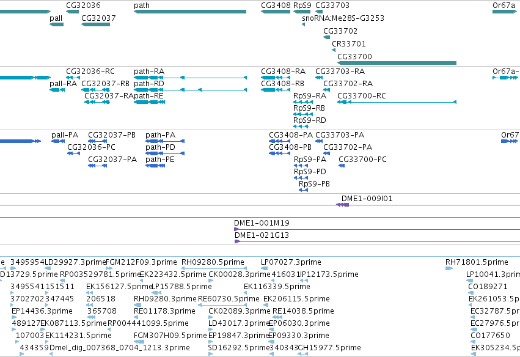Click the RE60730.5prime EST label

point(229,300)
